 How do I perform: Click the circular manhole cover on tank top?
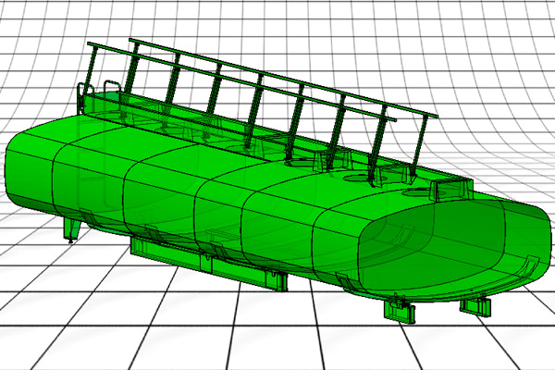coord(352,175)
